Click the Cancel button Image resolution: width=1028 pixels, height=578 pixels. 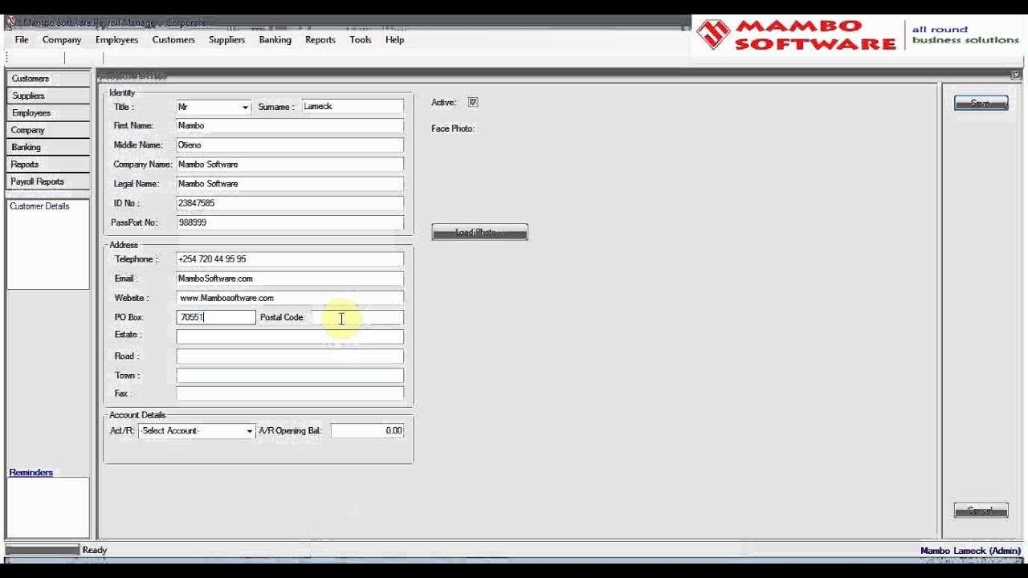981,511
